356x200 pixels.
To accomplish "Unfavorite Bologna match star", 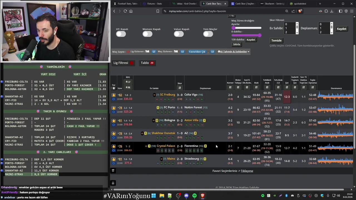I will (x=113, y=121).
